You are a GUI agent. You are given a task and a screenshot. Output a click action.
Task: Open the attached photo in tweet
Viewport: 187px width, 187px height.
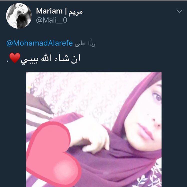click(x=94, y=130)
